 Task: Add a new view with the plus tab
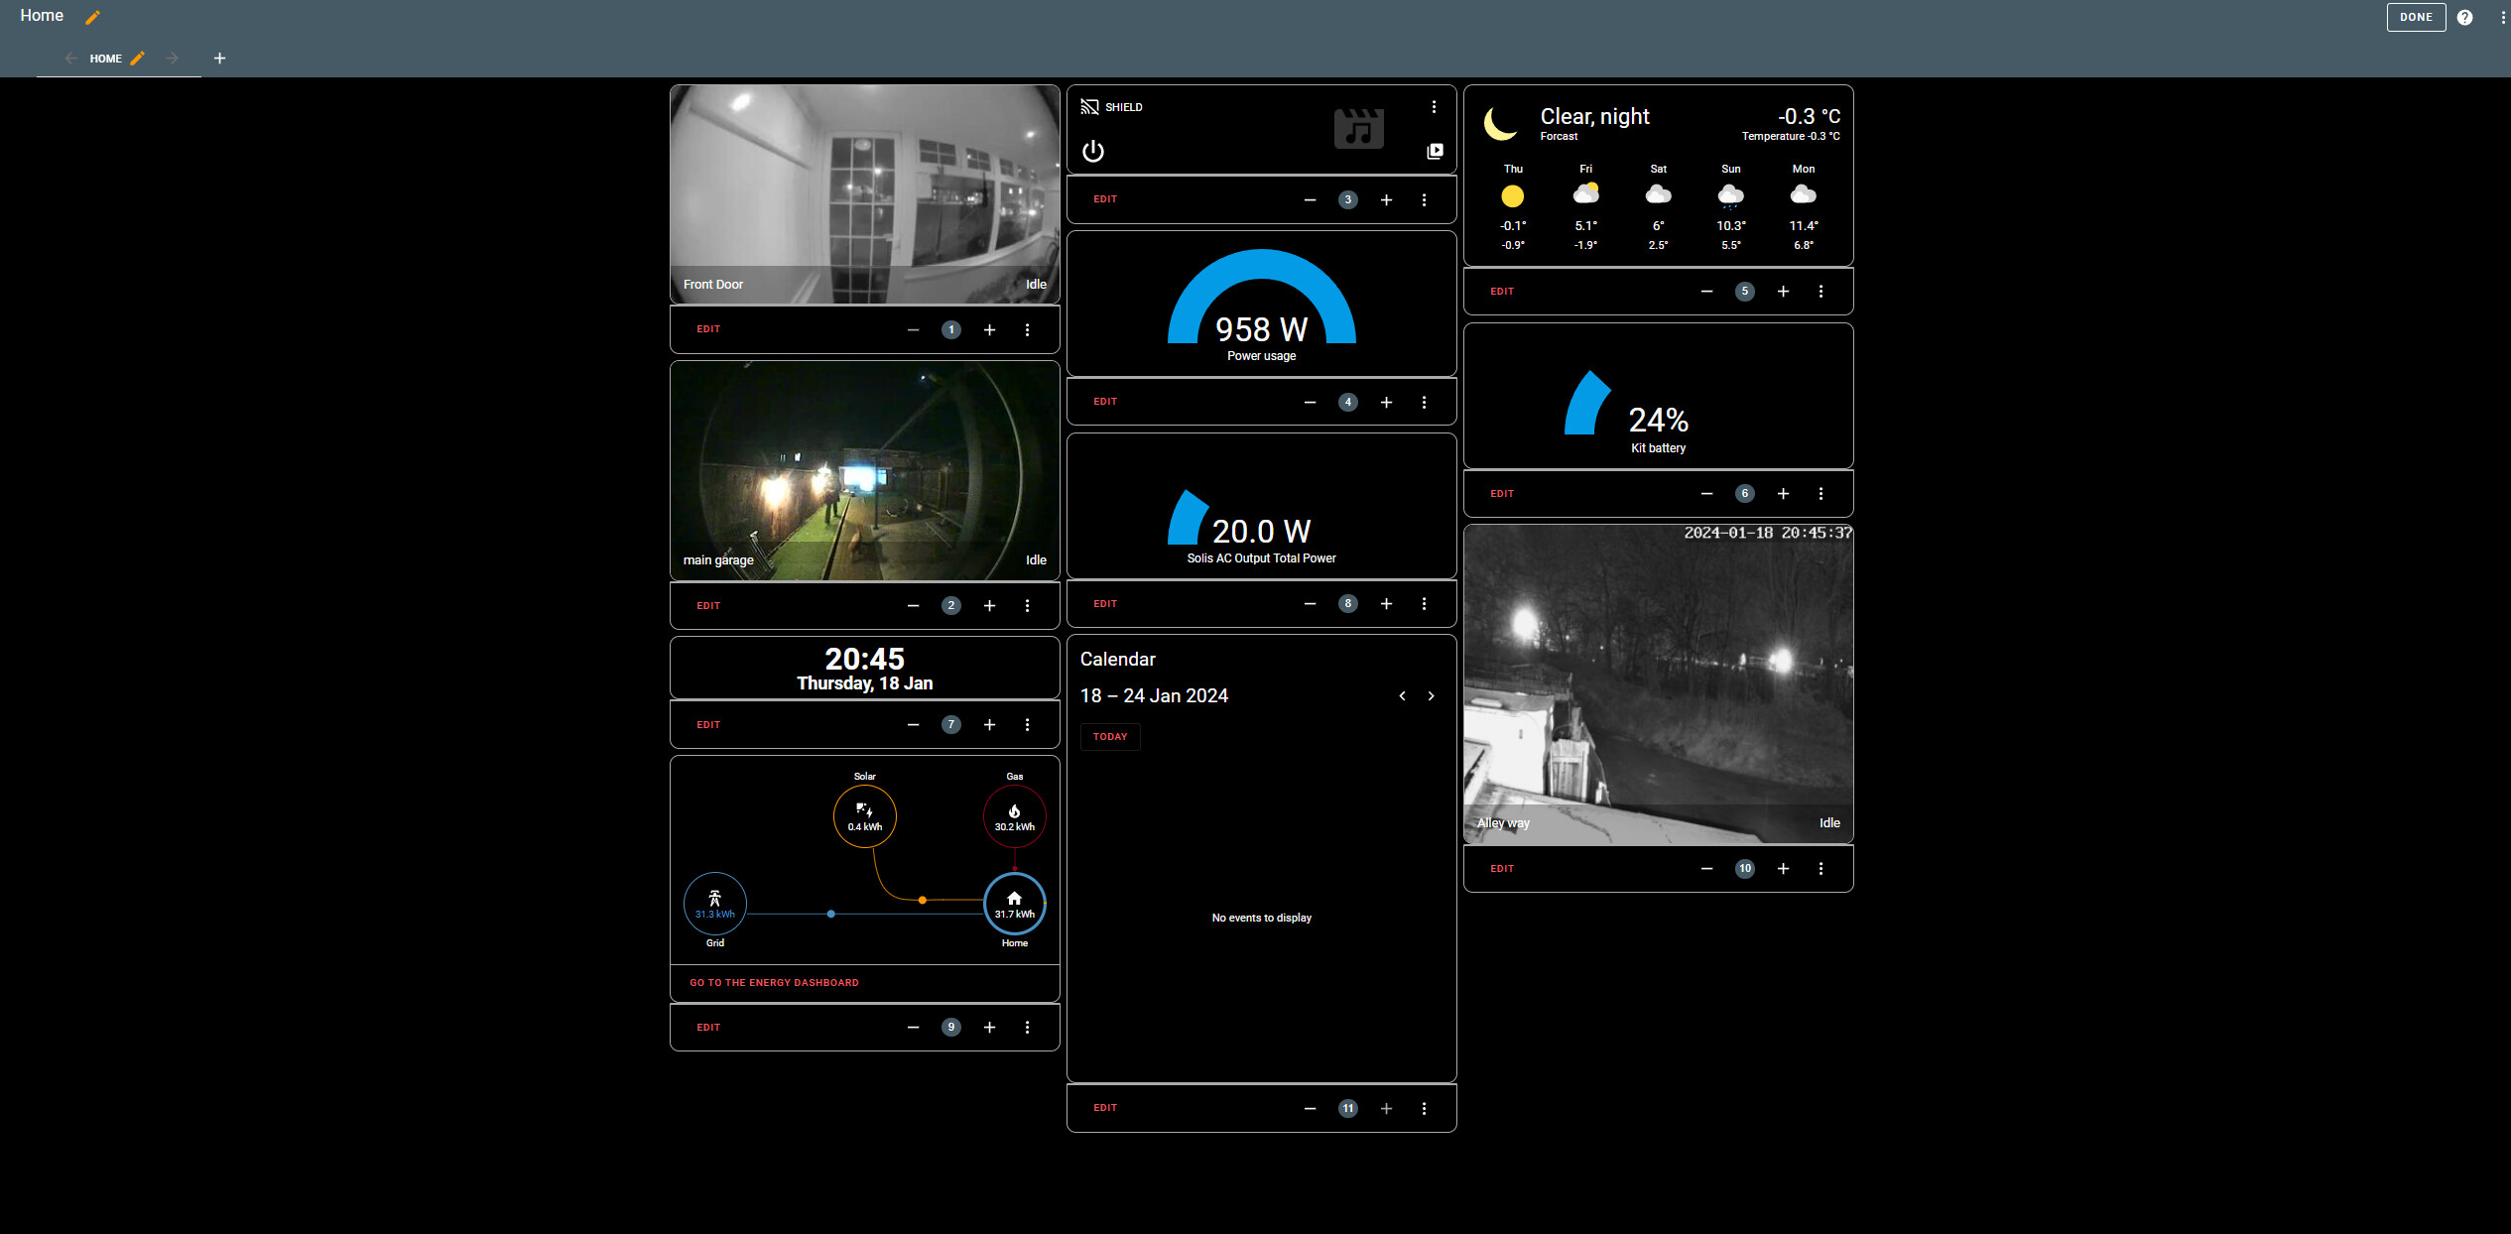click(220, 58)
